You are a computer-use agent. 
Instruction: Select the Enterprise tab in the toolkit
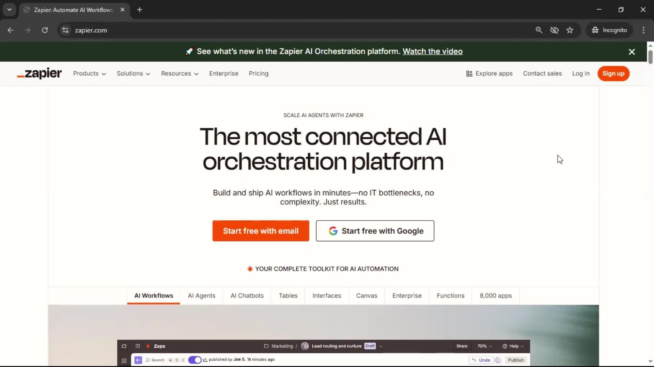click(407, 296)
